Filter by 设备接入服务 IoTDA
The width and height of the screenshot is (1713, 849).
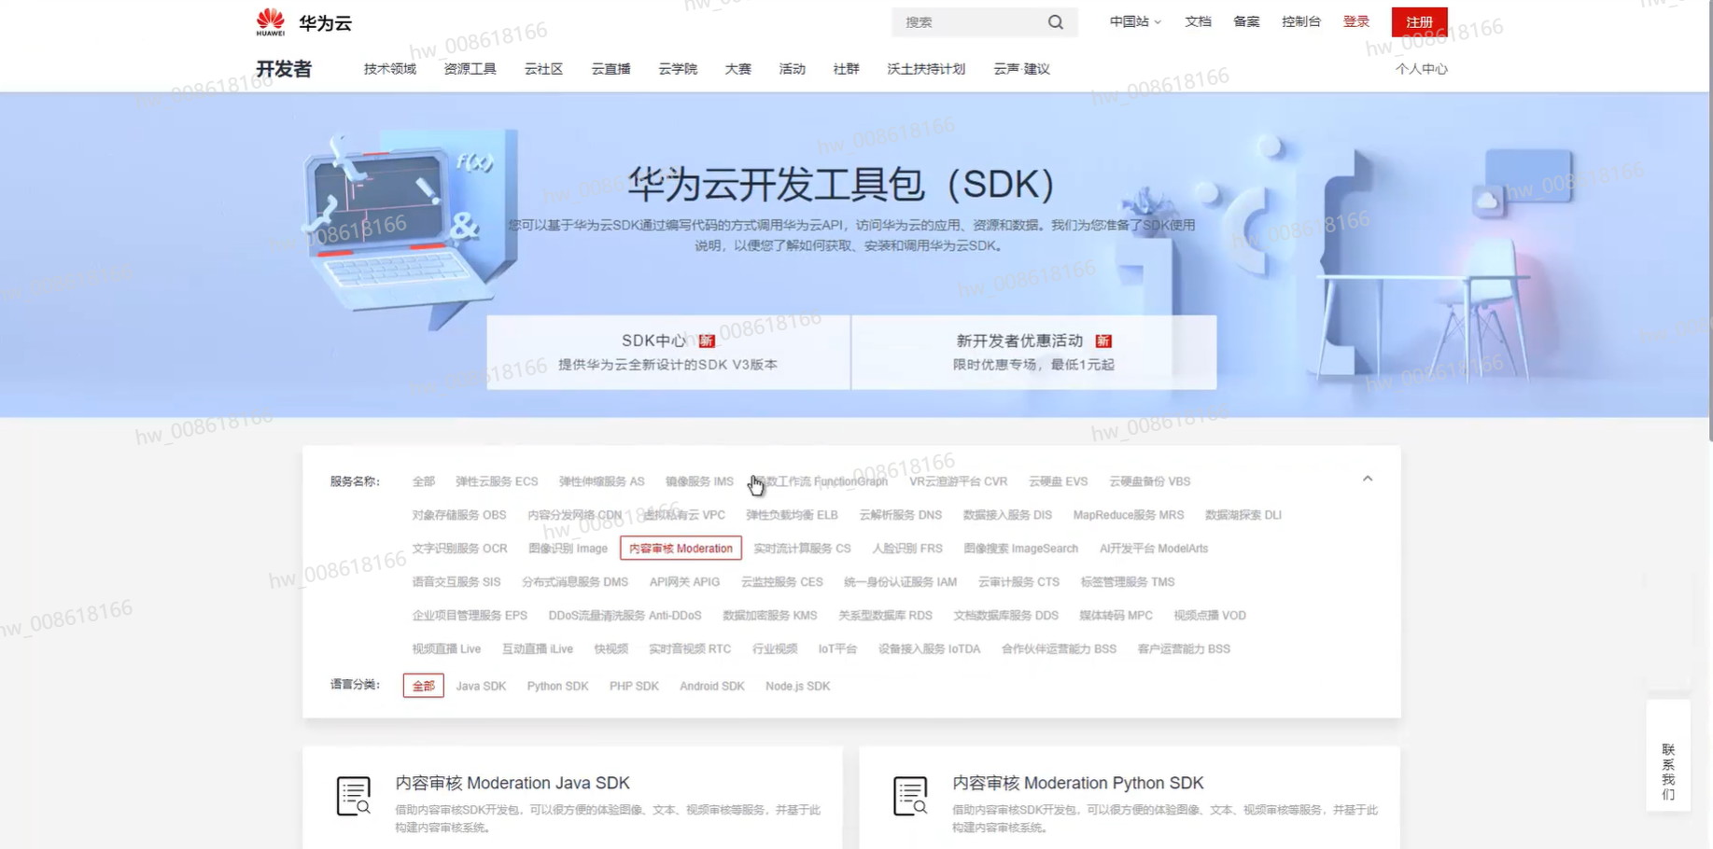[929, 649]
